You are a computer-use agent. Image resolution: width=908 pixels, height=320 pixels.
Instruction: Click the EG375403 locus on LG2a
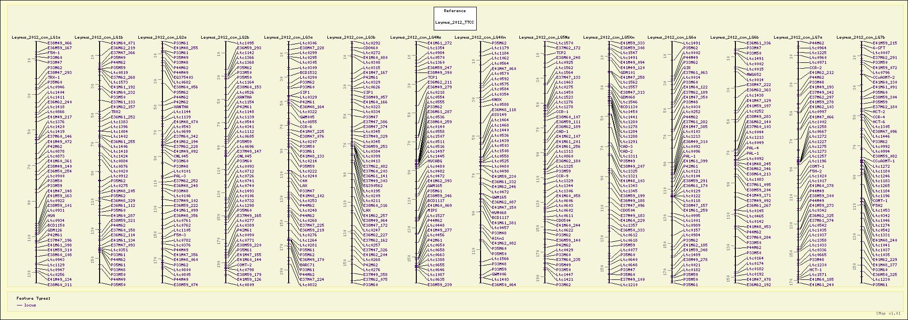(x=183, y=77)
